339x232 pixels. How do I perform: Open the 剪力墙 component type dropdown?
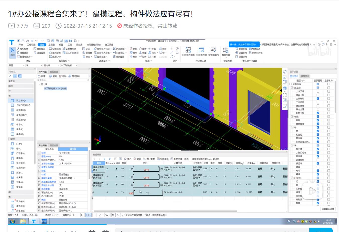pos(51,65)
